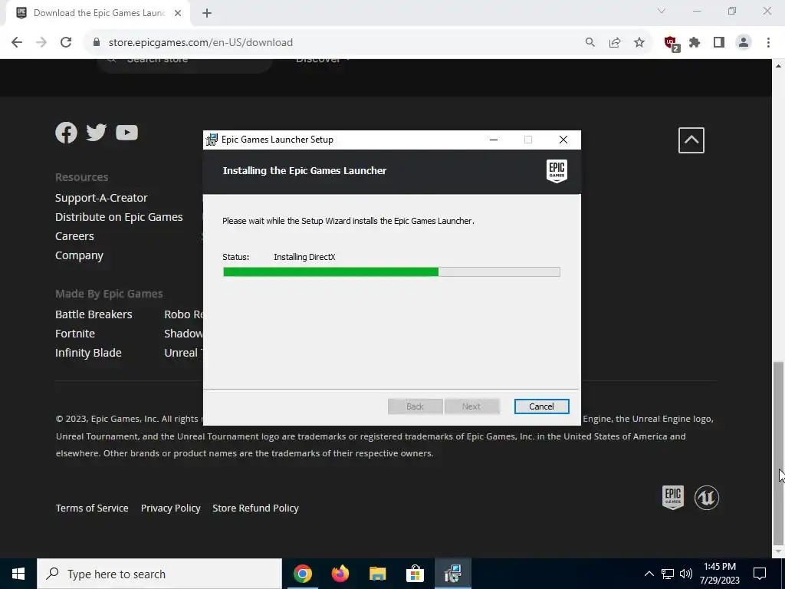Bookmark this page with the star icon
Image resolution: width=785 pixels, height=589 pixels.
(639, 43)
